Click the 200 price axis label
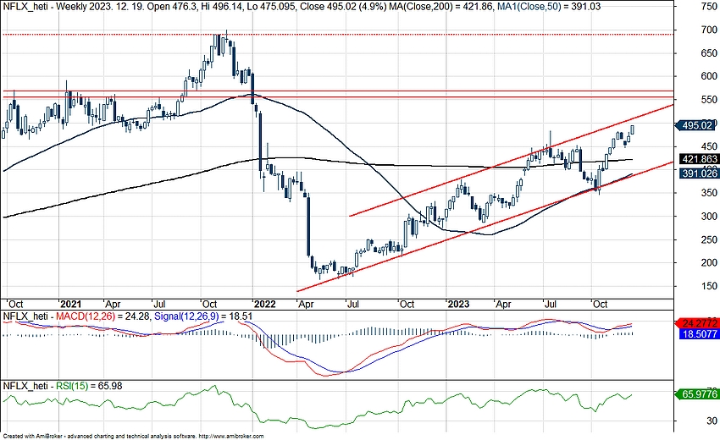The height and width of the screenshot is (440, 720). pos(709,262)
